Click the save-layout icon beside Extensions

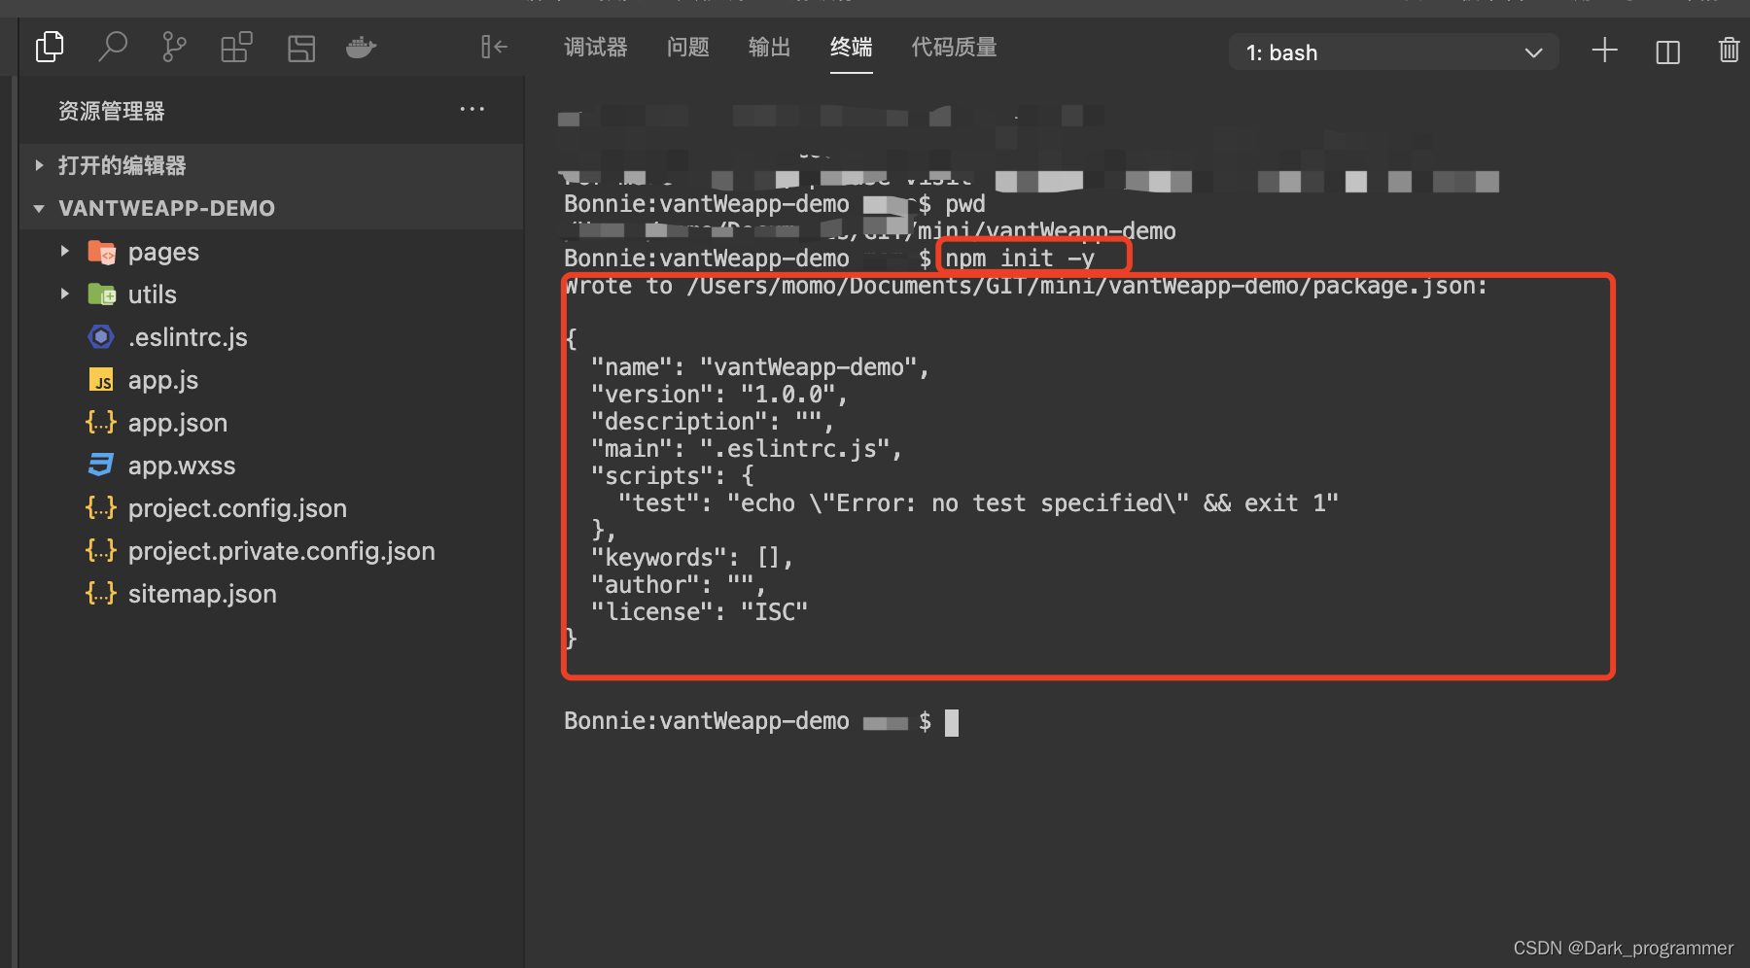coord(301,48)
